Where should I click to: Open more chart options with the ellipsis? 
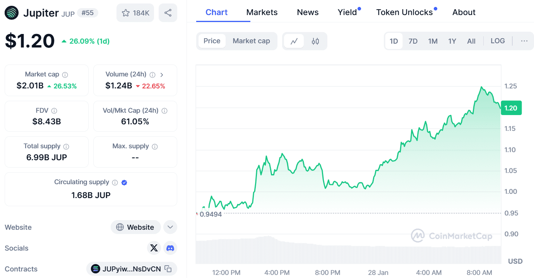pyautogui.click(x=524, y=41)
